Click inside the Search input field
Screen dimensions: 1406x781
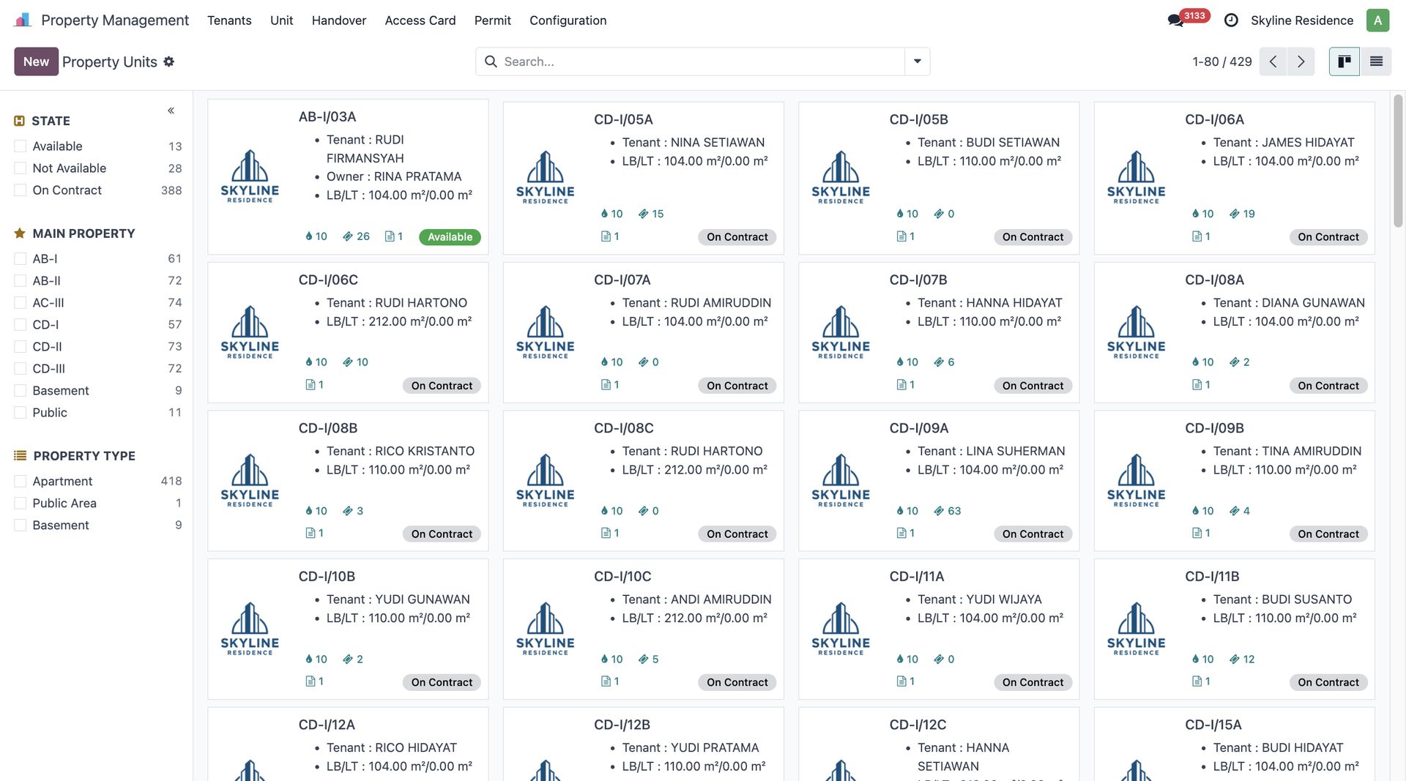696,61
